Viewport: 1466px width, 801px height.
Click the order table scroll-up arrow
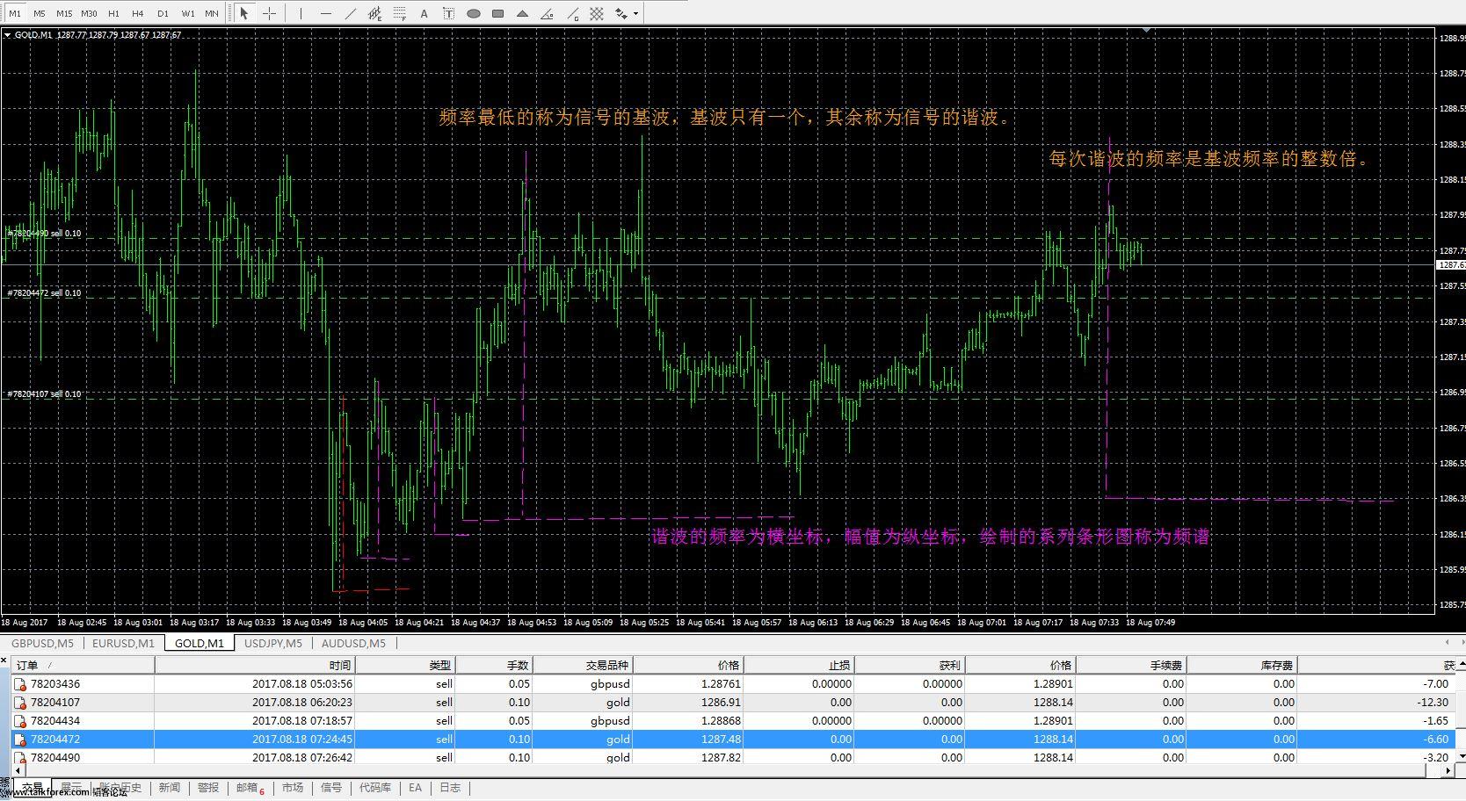pyautogui.click(x=1460, y=665)
